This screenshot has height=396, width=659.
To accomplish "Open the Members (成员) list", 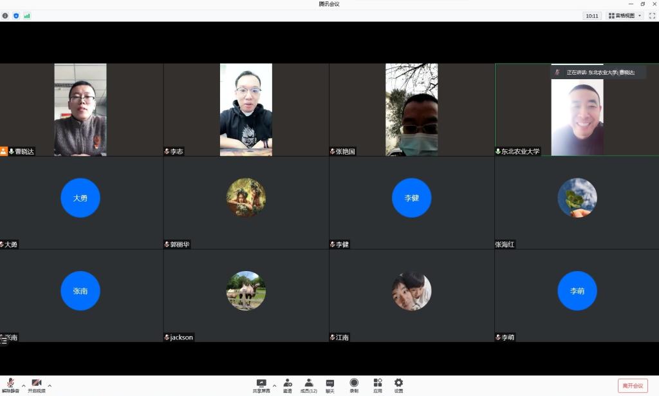I will point(309,384).
